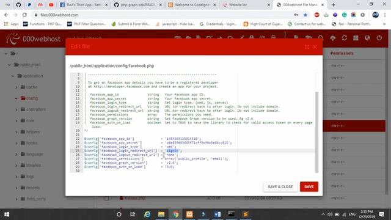Open High Court of Gujarat bookmark
The image size is (391, 220).
click(263, 24)
